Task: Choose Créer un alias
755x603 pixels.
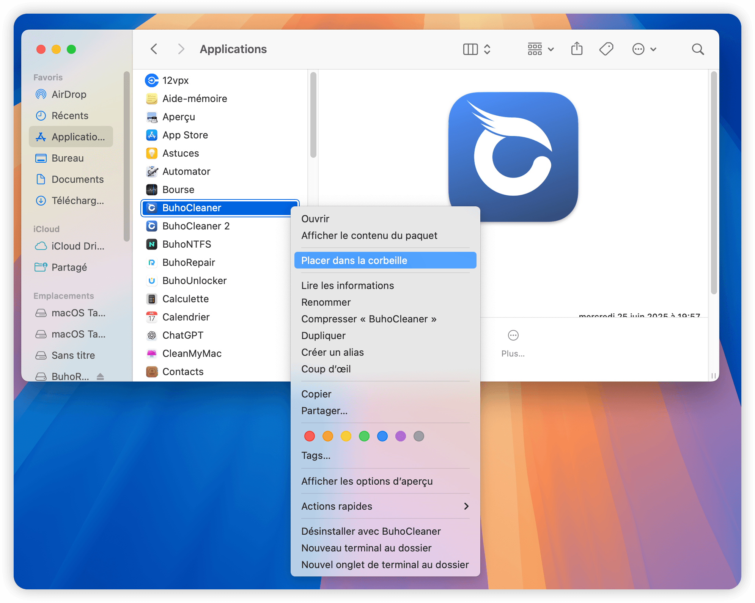Action: pyautogui.click(x=385, y=352)
